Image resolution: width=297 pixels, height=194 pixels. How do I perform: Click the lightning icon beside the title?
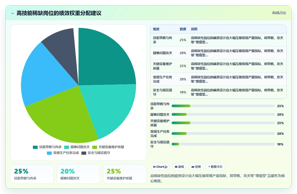[x=13, y=13]
